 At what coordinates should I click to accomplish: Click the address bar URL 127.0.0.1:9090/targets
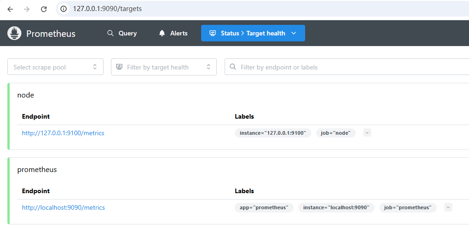[107, 9]
